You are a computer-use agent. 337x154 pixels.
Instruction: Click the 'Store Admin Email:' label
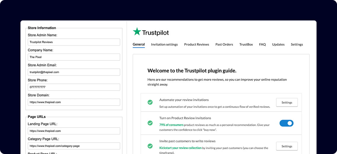pyautogui.click(x=42, y=65)
